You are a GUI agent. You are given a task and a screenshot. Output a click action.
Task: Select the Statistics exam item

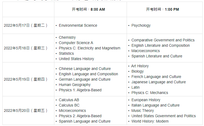(66, 53)
